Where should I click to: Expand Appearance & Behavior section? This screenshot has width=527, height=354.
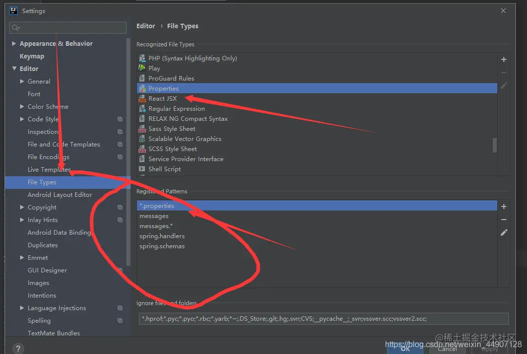click(x=14, y=43)
